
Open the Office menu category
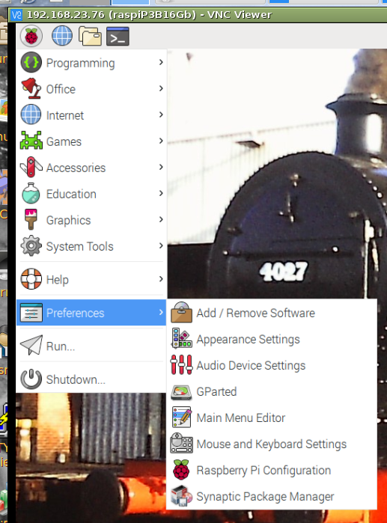(91, 88)
